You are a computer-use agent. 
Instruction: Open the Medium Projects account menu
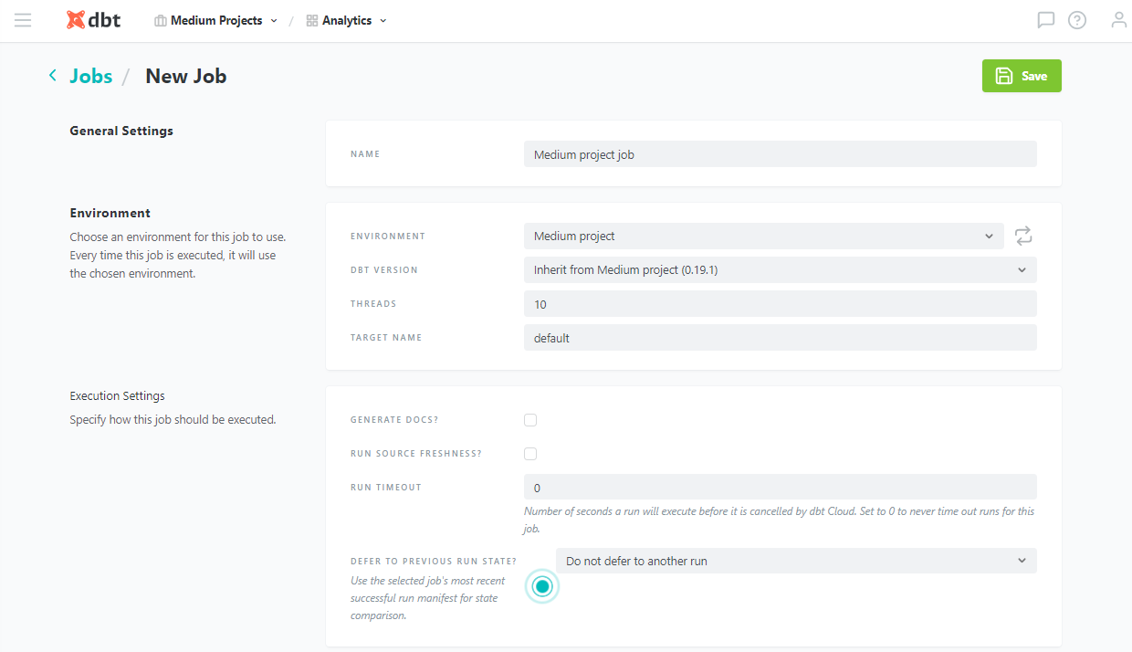click(216, 20)
